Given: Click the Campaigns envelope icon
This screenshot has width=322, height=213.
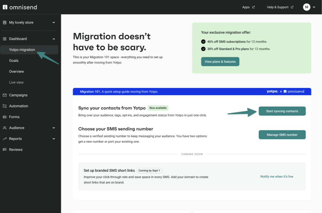Looking at the screenshot, I should (x=5, y=95).
